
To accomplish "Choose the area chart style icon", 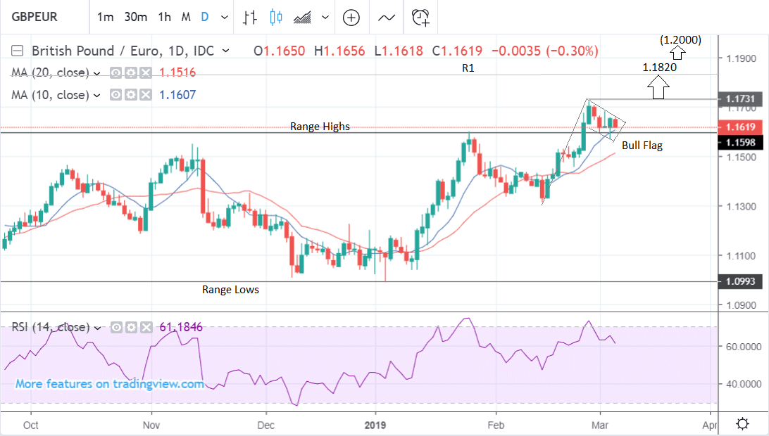I will (303, 18).
